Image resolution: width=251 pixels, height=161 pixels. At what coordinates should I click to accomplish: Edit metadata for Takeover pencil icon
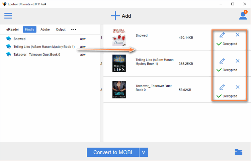coord(222,87)
